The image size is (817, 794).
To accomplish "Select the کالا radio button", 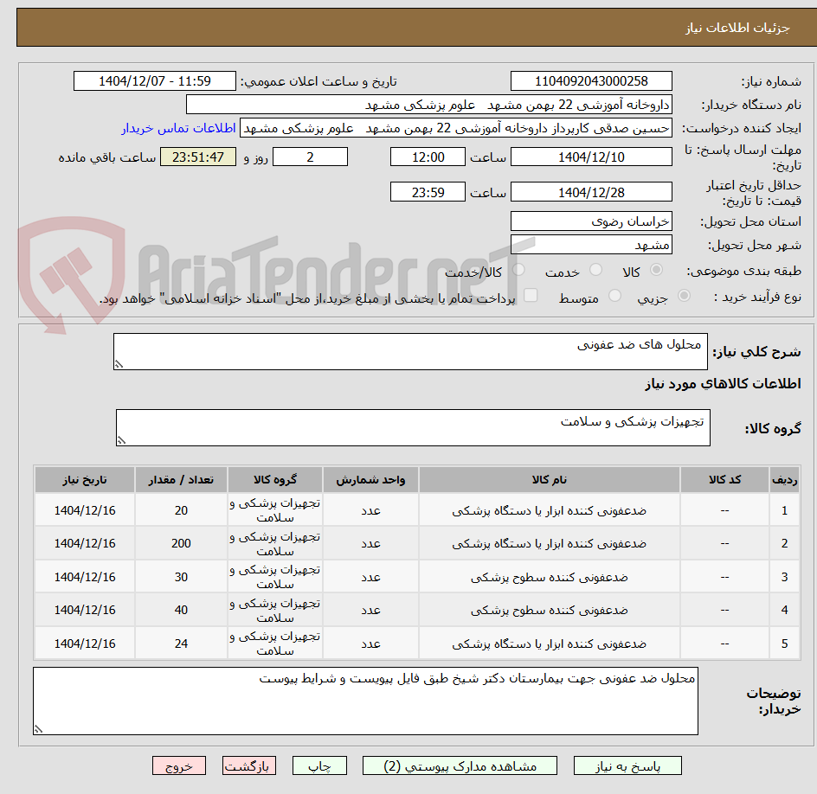I will tap(657, 270).
